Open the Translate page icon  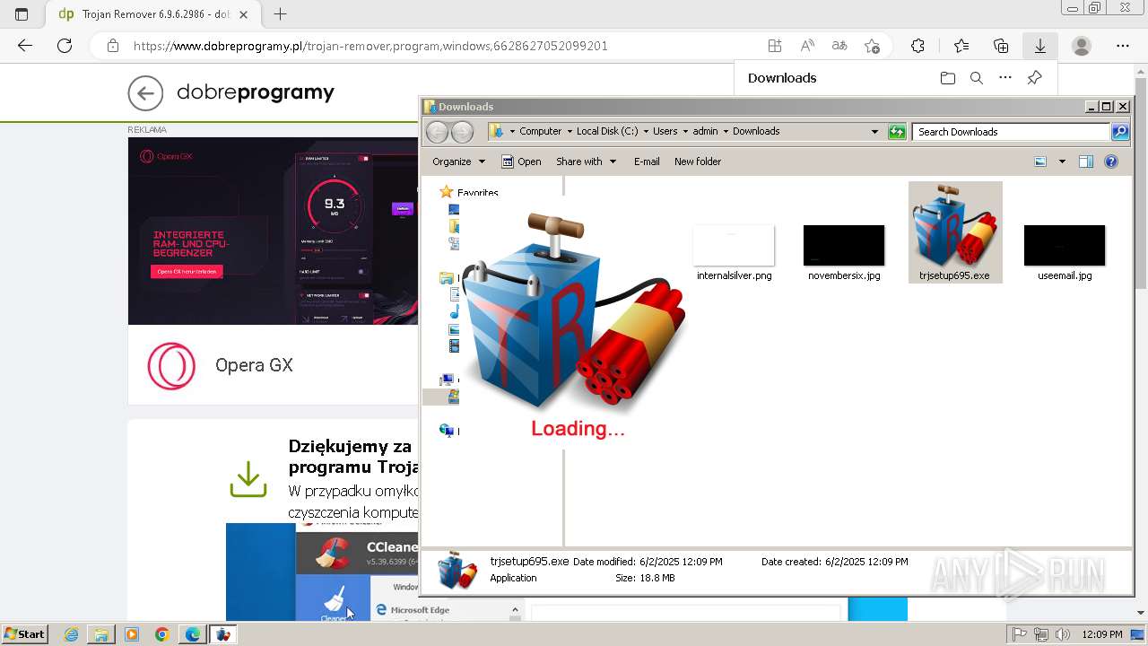click(x=839, y=46)
